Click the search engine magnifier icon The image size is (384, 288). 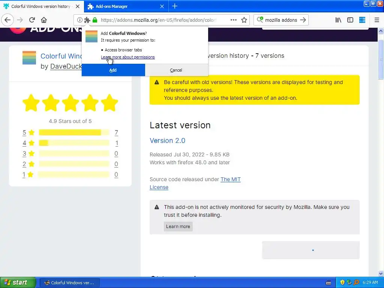[x=259, y=19]
